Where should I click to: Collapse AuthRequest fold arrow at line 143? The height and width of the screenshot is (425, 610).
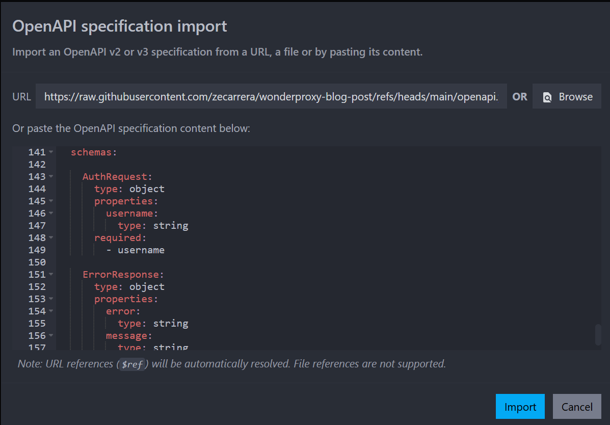click(51, 176)
